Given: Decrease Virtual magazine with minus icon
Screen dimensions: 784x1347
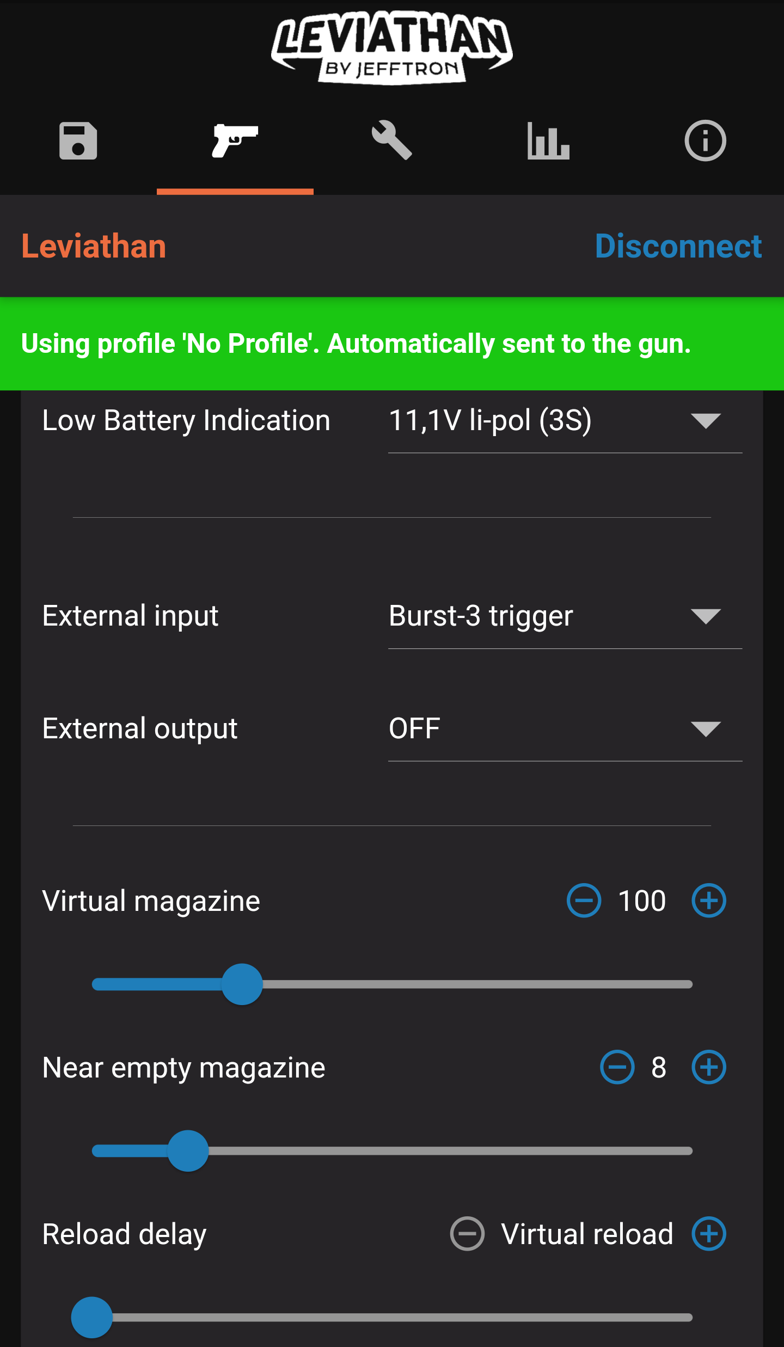Looking at the screenshot, I should click(584, 901).
